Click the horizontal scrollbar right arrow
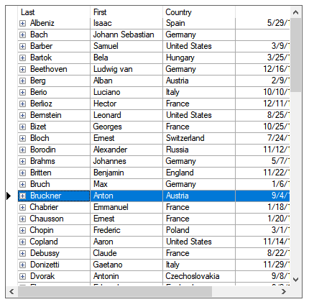Viewport: 309px width, 302px height. pos(284,291)
